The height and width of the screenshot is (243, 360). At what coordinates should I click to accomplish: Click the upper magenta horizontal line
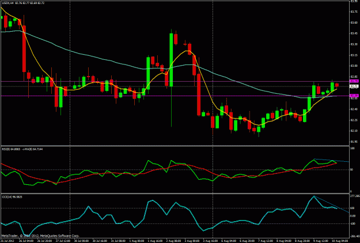pyautogui.click(x=175, y=81)
